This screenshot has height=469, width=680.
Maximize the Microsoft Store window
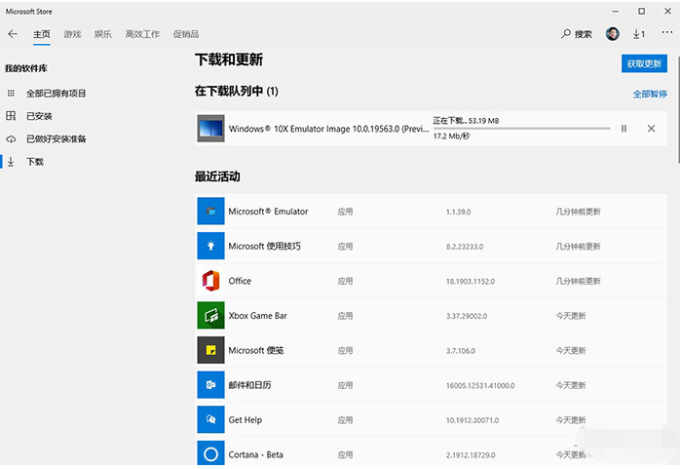tap(641, 12)
